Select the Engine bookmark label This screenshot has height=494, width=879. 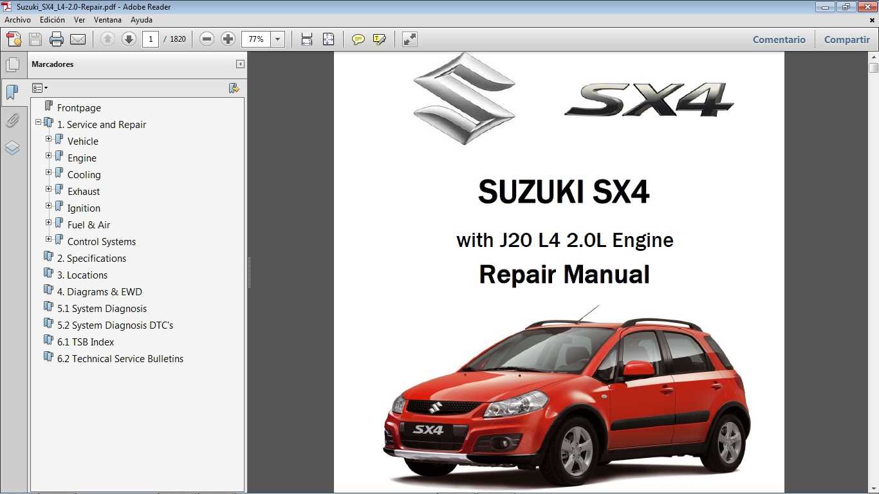[82, 158]
